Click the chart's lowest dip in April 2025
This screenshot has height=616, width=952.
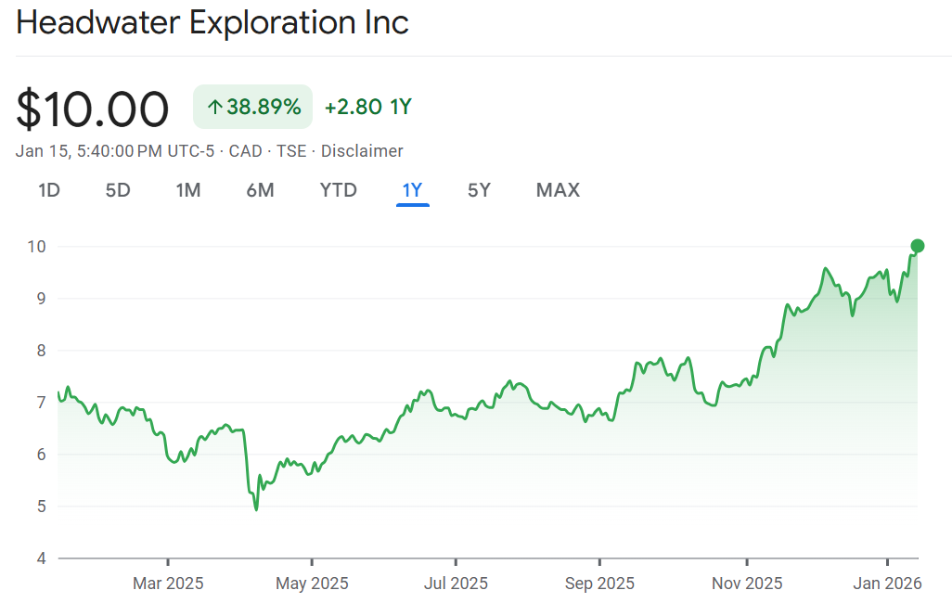pyautogui.click(x=256, y=508)
